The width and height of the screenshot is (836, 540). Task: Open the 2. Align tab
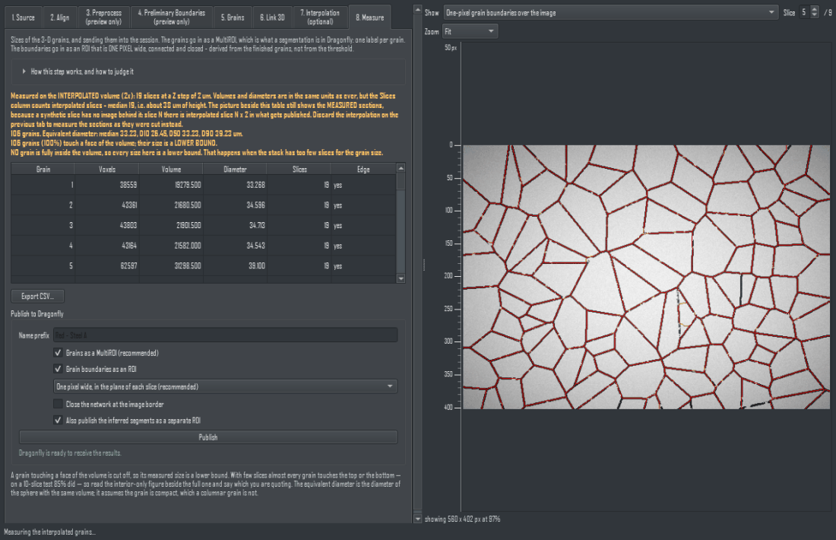coord(60,17)
